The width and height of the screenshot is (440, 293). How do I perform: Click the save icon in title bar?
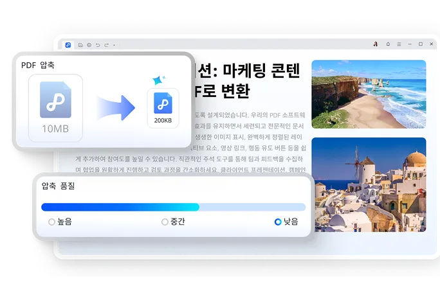pos(80,45)
